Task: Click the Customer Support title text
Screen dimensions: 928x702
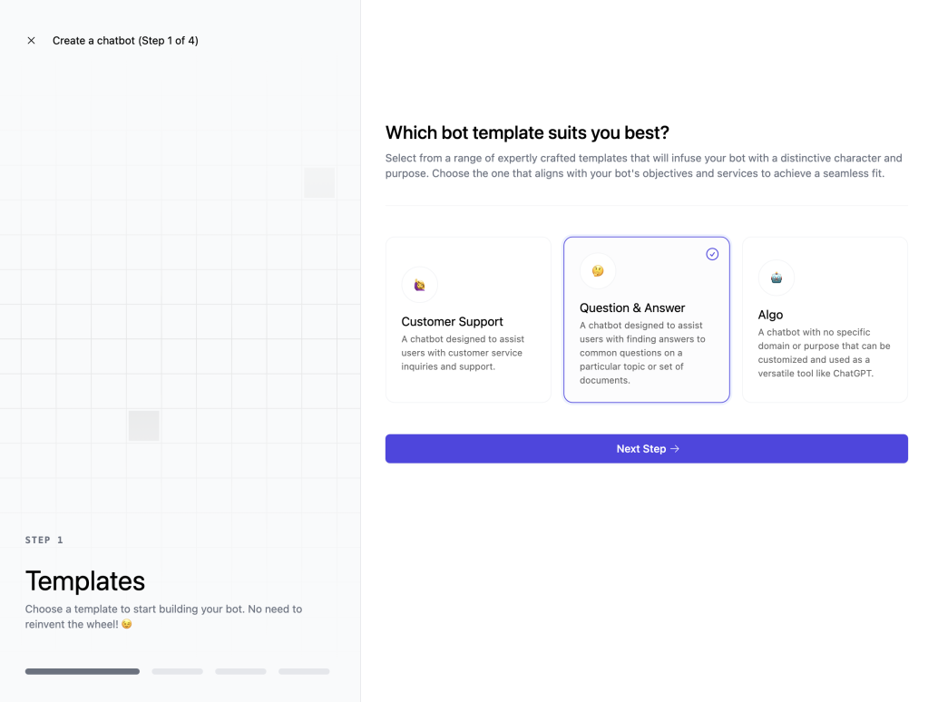Action: point(452,321)
